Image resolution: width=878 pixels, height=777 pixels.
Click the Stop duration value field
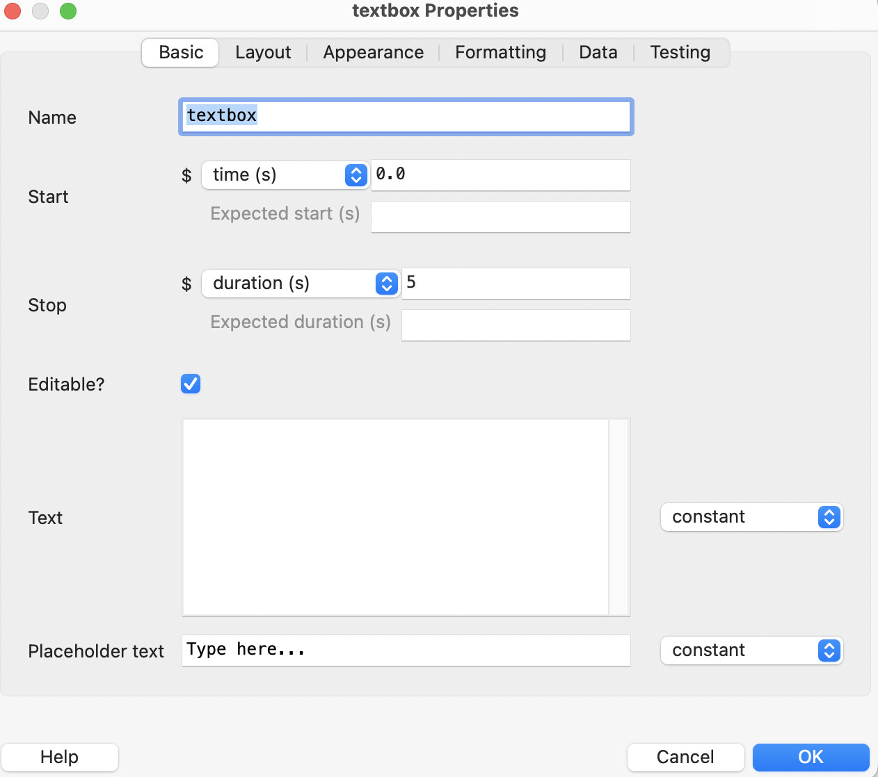(x=516, y=284)
